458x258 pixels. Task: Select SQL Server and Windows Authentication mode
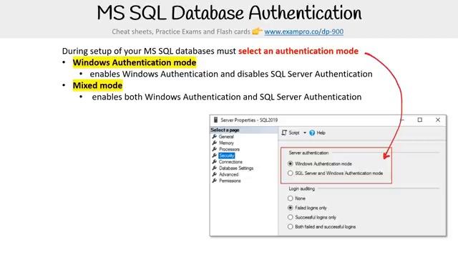pos(290,173)
